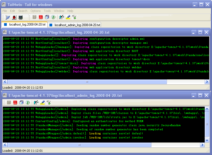Click the document icon in localhost_log window title

(5, 32)
